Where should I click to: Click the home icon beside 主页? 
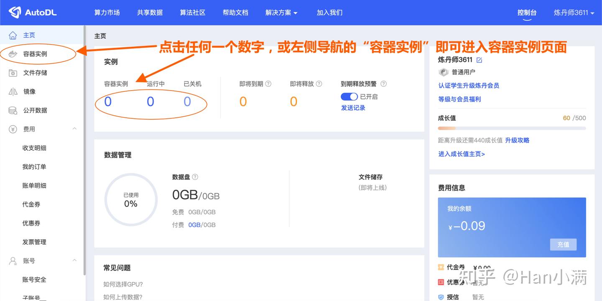point(13,35)
